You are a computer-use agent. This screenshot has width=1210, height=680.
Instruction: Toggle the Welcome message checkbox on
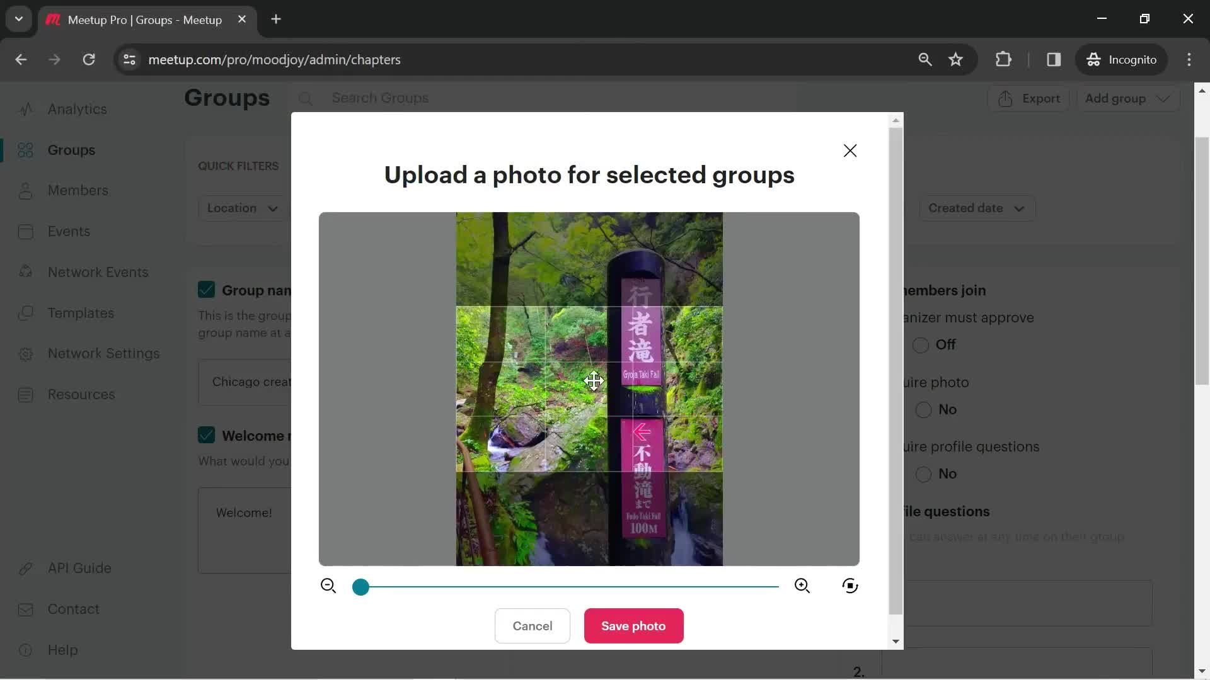205,434
